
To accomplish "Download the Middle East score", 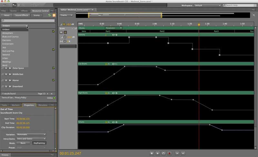I will tap(6, 74).
